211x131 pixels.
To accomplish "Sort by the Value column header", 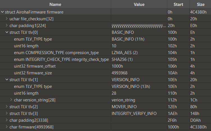I will (139, 5).
